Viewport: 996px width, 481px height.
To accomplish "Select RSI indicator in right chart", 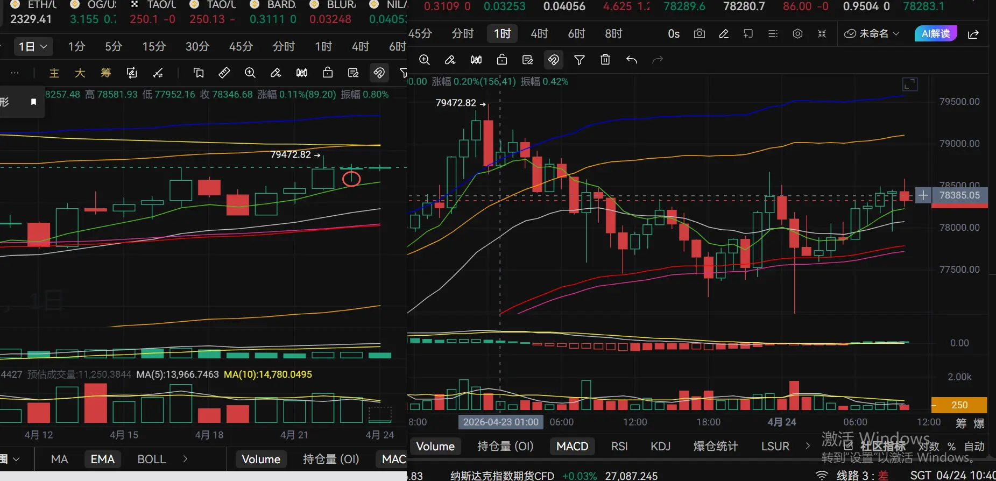I will (619, 447).
